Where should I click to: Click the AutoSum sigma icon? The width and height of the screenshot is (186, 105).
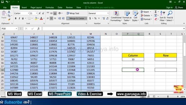pos(156,12)
